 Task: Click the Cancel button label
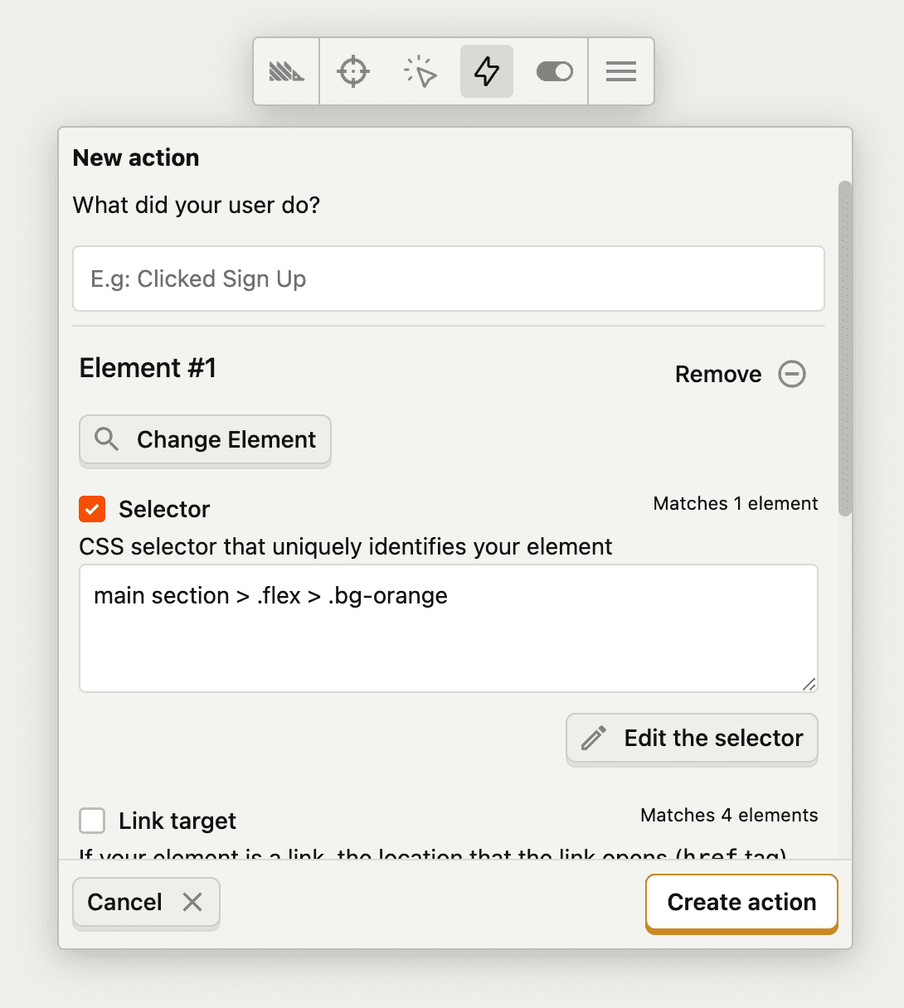click(x=125, y=902)
